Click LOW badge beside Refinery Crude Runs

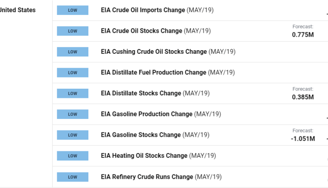[x=73, y=177]
